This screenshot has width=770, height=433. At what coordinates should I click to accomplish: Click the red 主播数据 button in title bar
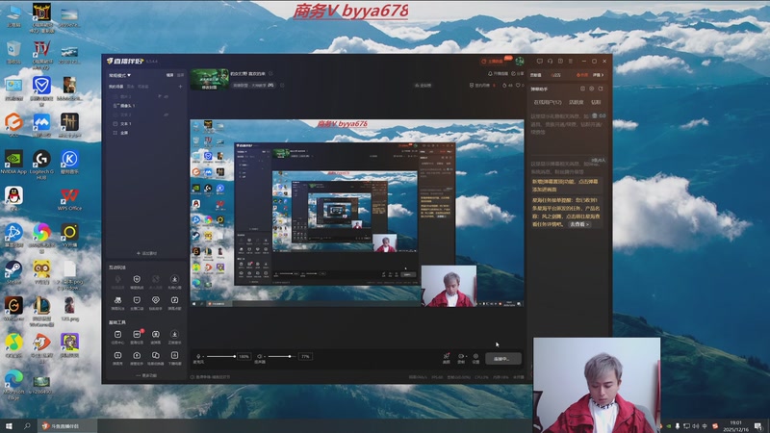point(492,62)
